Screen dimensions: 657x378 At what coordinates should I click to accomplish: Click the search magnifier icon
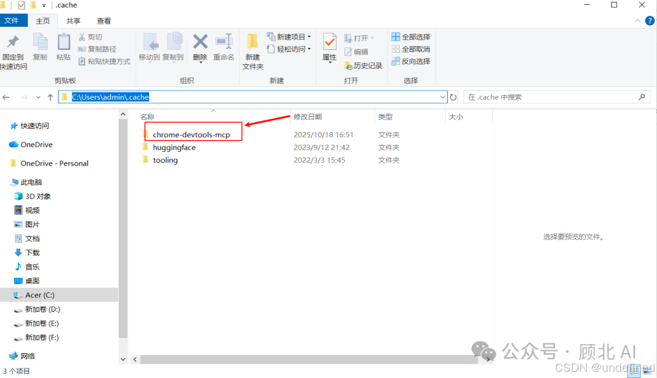pyautogui.click(x=642, y=97)
